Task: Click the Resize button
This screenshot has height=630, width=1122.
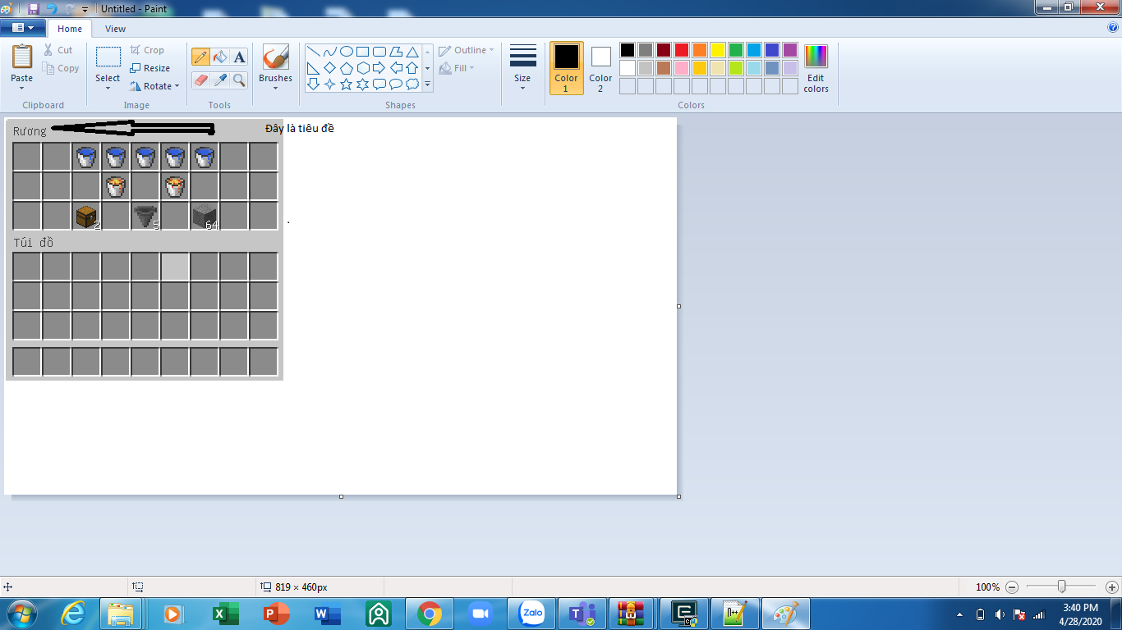Action: click(x=150, y=68)
